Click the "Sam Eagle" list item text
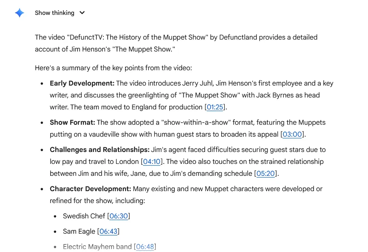This screenshot has height=252, width=368. (79, 232)
